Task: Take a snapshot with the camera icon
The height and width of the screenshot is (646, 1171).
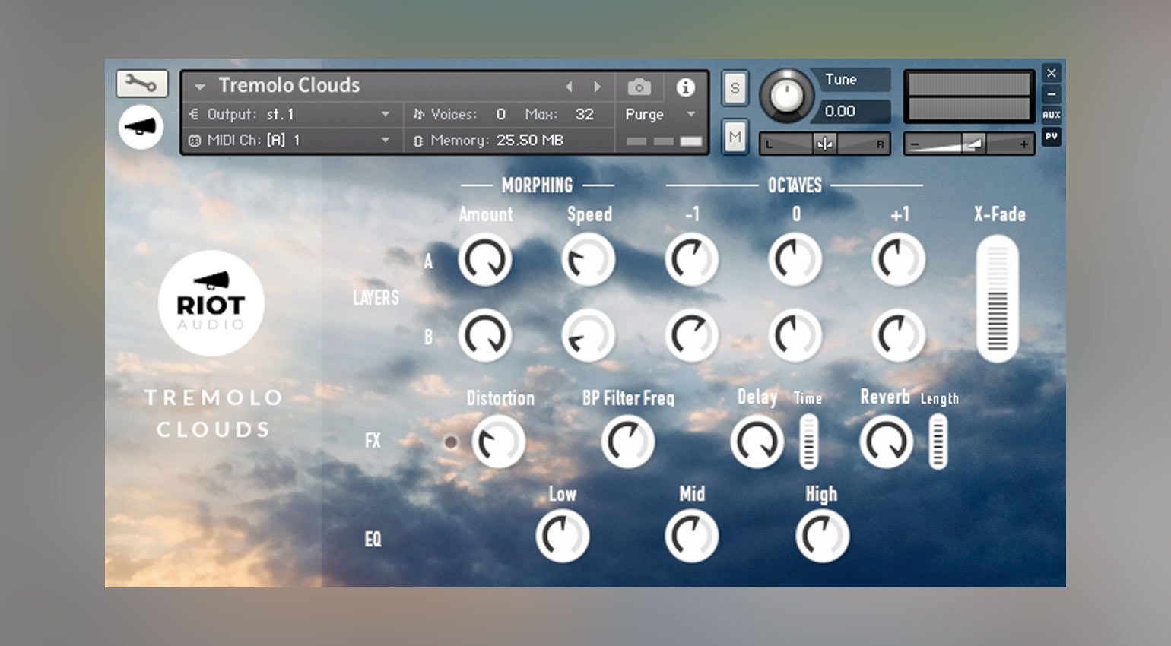Action: [639, 87]
